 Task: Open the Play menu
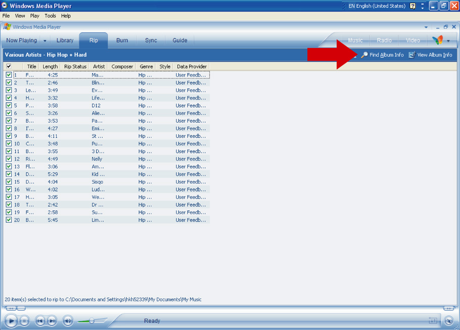(34, 16)
